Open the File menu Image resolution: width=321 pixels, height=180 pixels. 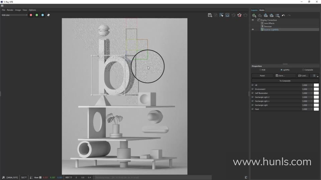point(3,10)
